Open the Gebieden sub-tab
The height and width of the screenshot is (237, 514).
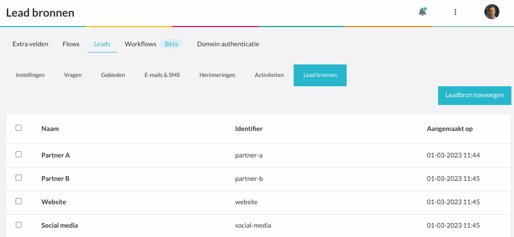tap(113, 75)
